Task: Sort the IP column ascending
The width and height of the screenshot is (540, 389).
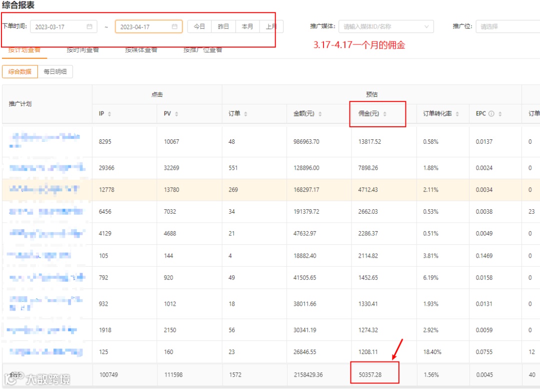Action: (108, 113)
